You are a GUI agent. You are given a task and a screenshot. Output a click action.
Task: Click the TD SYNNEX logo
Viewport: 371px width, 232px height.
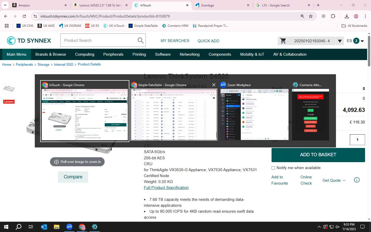pos(29,40)
